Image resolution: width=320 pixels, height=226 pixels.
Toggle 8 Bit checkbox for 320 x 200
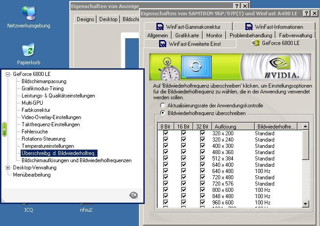pyautogui.click(x=166, y=133)
